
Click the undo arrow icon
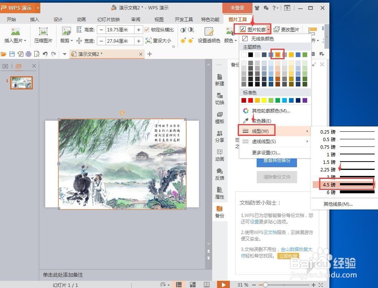[x=45, y=54]
